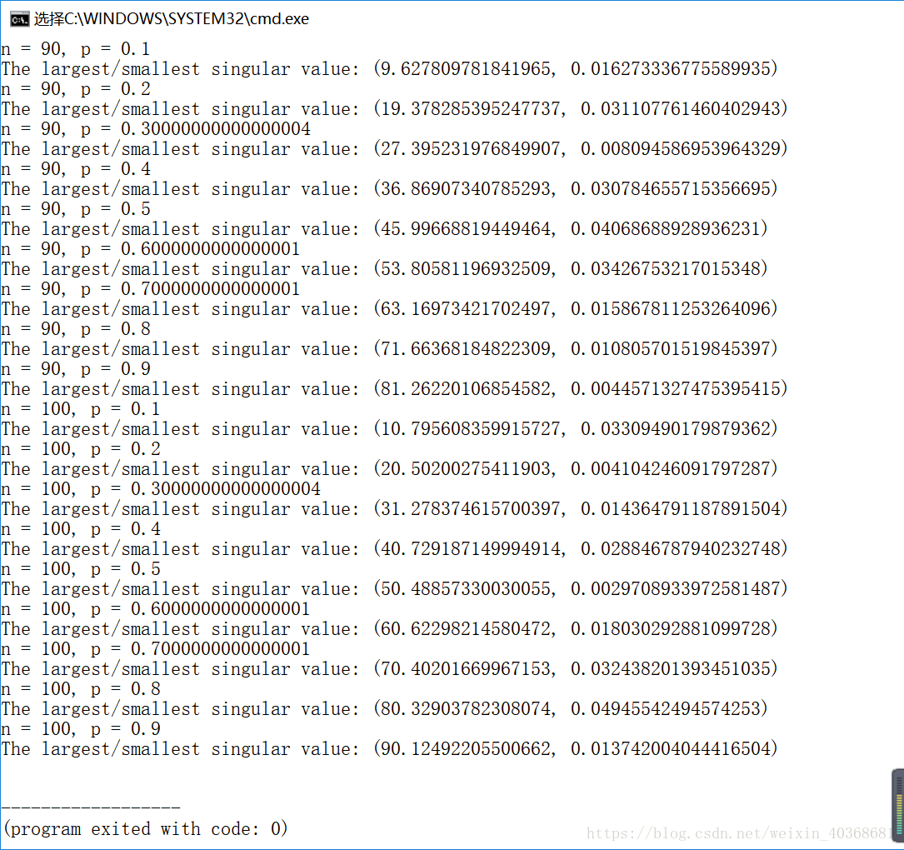Select the line "n = 100, p = 0.2"
The image size is (904, 850).
pos(81,448)
